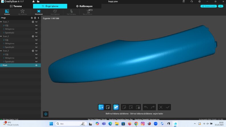226x127 pixels.
Task: Click the clear selection icon
Action: [131, 107]
